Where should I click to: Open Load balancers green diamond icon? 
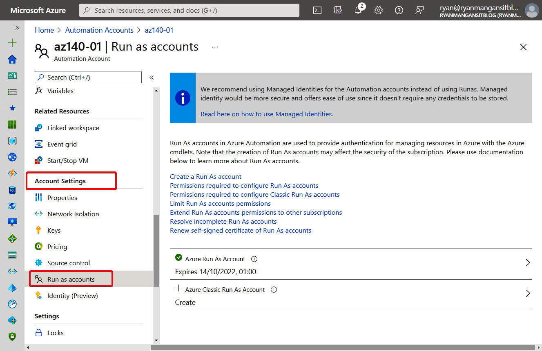coord(12,239)
